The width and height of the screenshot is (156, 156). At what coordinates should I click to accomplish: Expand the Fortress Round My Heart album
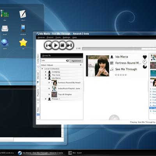pos(49,83)
